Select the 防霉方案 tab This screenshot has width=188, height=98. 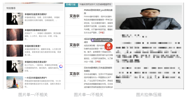tap(71, 5)
